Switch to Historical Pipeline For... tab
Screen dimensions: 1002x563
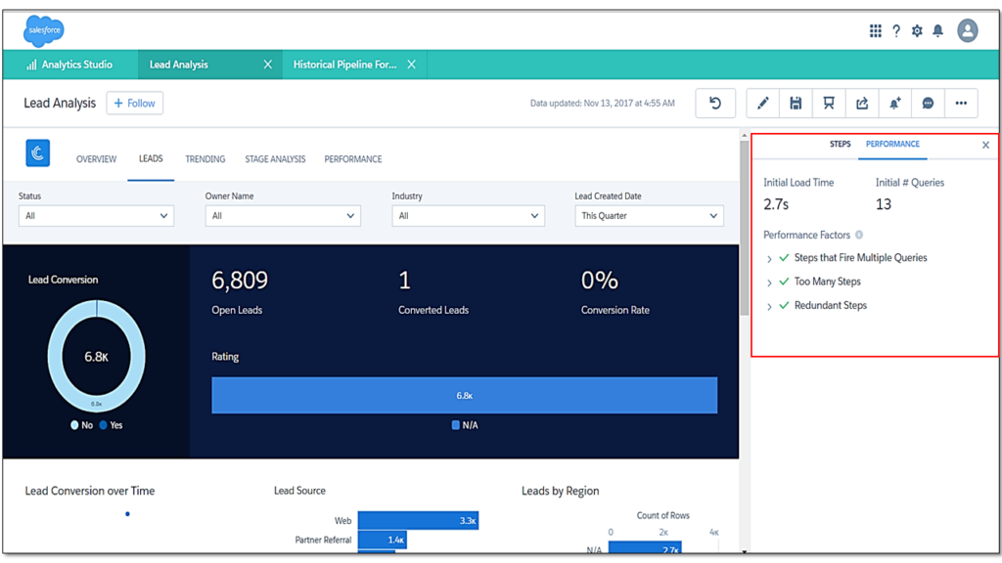pyautogui.click(x=345, y=65)
